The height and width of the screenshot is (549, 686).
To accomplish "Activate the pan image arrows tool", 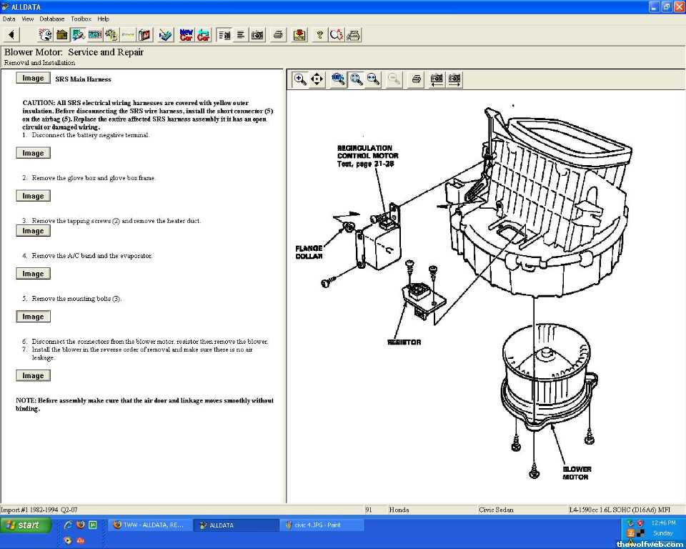I will [x=317, y=79].
